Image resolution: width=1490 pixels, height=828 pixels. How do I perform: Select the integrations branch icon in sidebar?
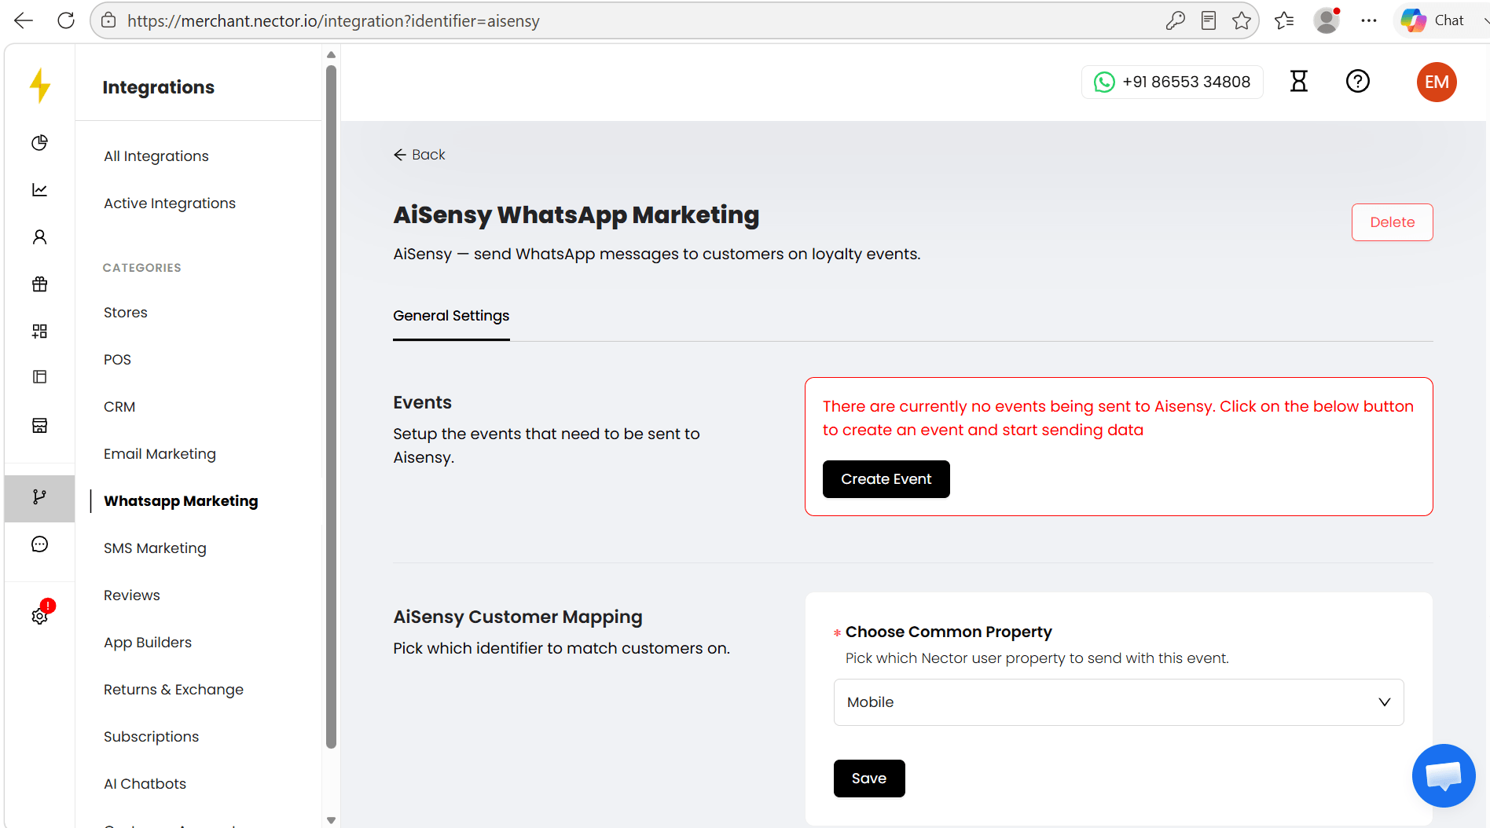coord(39,496)
